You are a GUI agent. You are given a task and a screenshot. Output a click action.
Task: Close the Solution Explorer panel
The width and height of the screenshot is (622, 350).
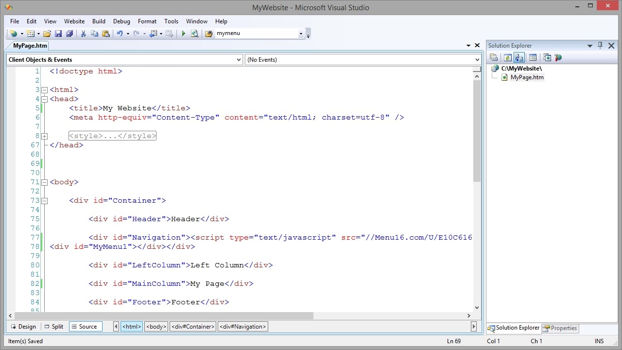(610, 45)
